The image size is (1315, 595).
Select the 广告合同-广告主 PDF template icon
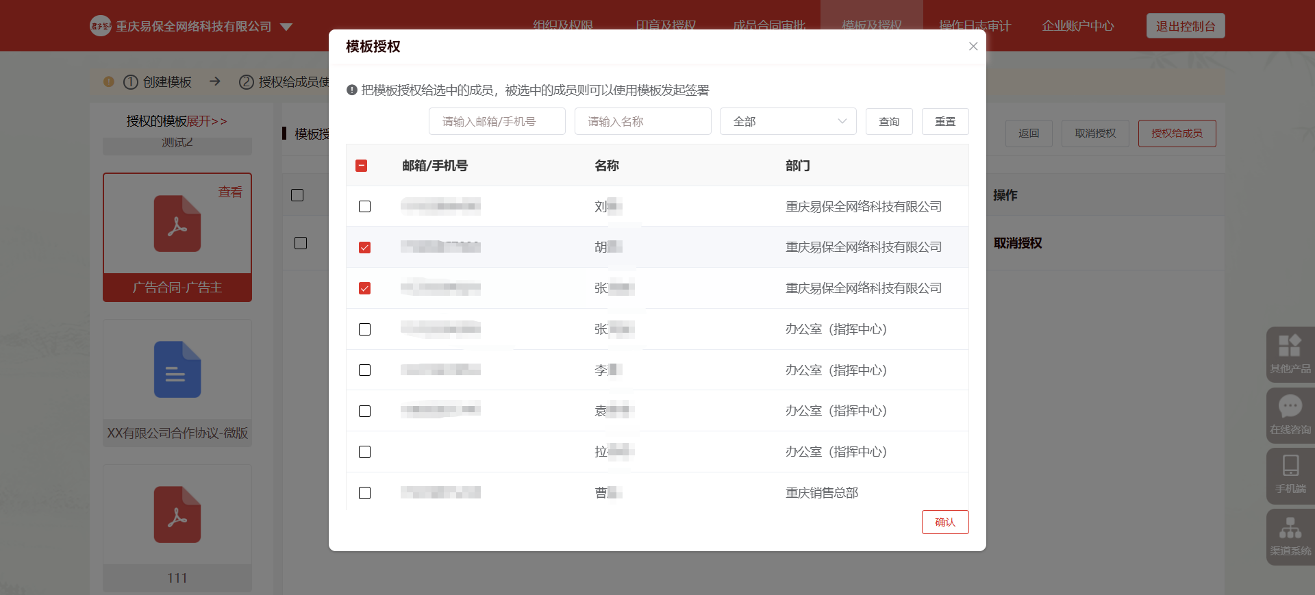point(177,224)
